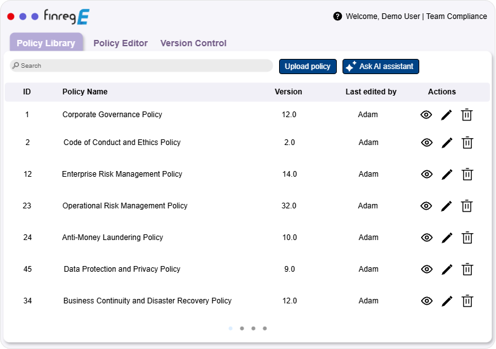Focus the Search input field
The image size is (496, 349).
click(141, 65)
